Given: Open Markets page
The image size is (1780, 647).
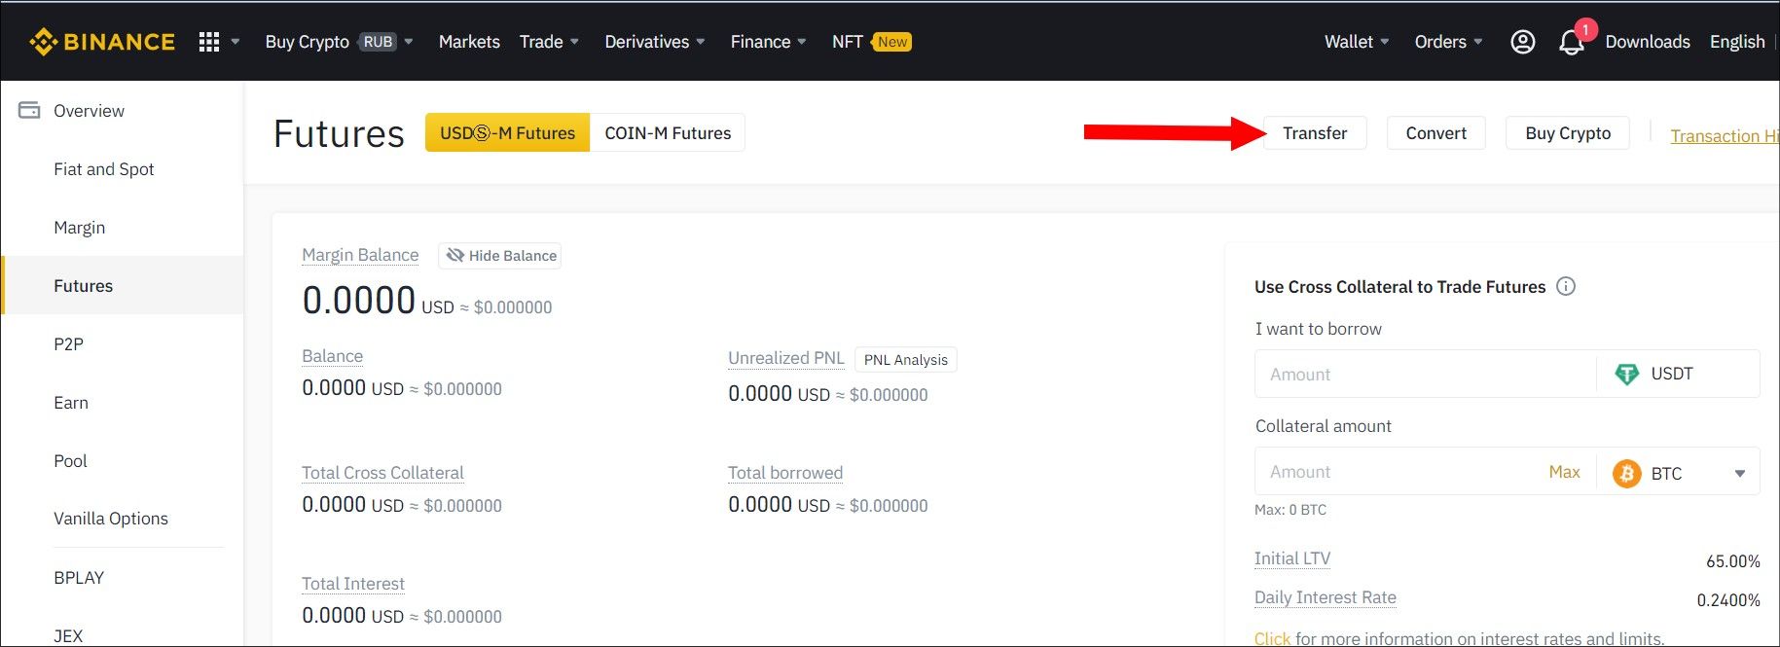Looking at the screenshot, I should coord(469,42).
